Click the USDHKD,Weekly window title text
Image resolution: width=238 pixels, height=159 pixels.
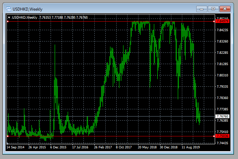point(27,9)
